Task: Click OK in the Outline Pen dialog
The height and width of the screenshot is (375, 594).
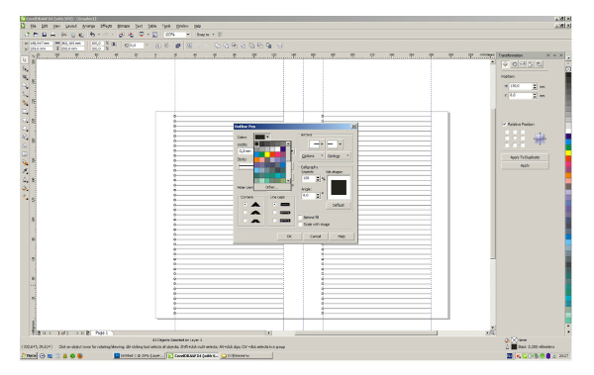Action: coord(289,236)
